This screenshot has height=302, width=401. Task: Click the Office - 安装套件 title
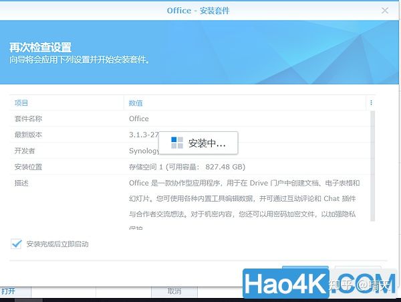pos(198,11)
